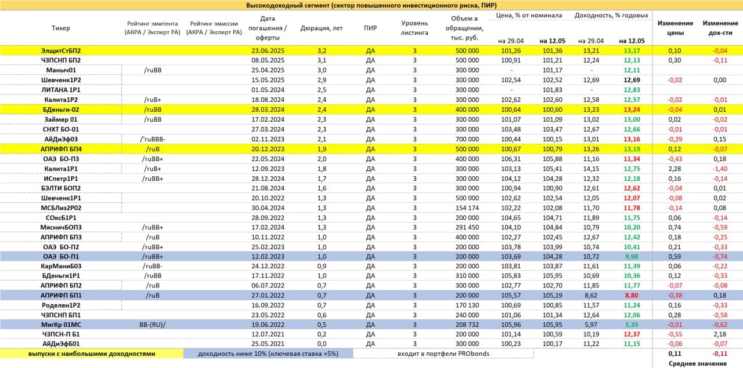743x368 pixels.
Task: Select the ticker cell 'ЭлщитСтБП2'
Action: [x=61, y=51]
